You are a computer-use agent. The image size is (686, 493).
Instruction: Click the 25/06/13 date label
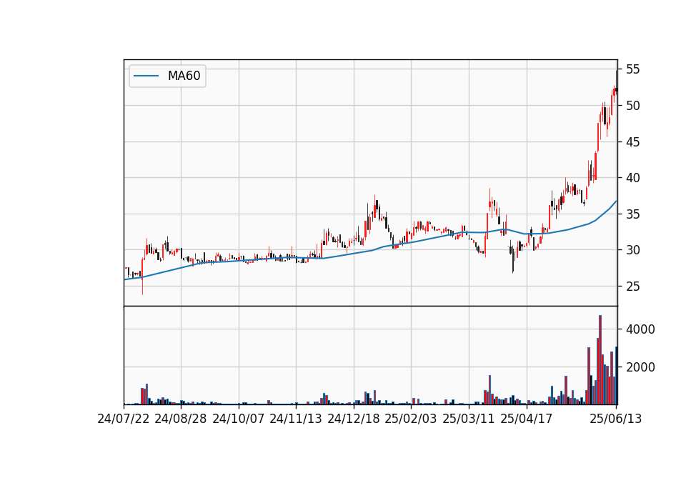tap(615, 419)
